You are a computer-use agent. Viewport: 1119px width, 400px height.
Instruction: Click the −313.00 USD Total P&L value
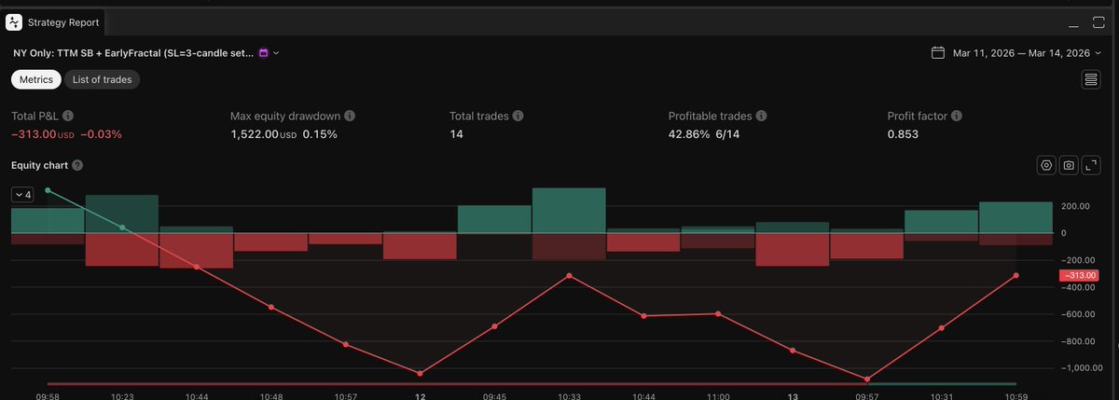(42, 134)
